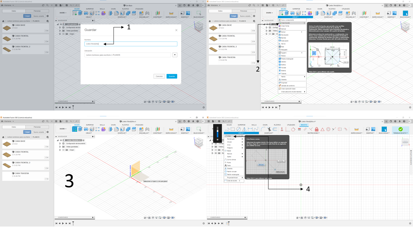The width and height of the screenshot is (413, 232).
Task: Click purple Create Form icon in plane-selection window
Action: point(103,129)
